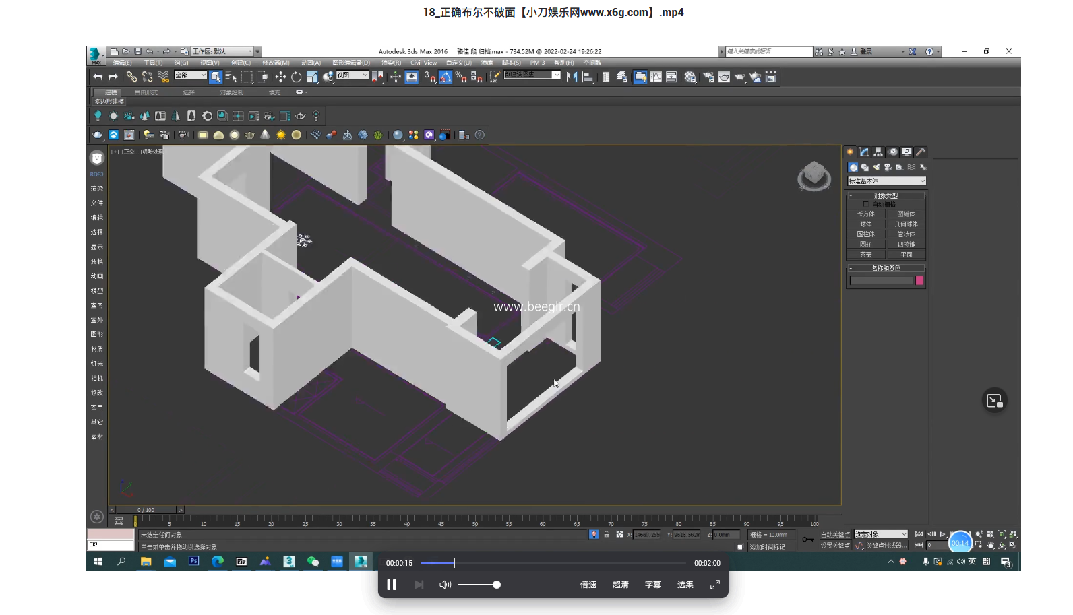Click the sun icon in the lower toolbar row
The width and height of the screenshot is (1073, 615).
pyautogui.click(x=281, y=135)
